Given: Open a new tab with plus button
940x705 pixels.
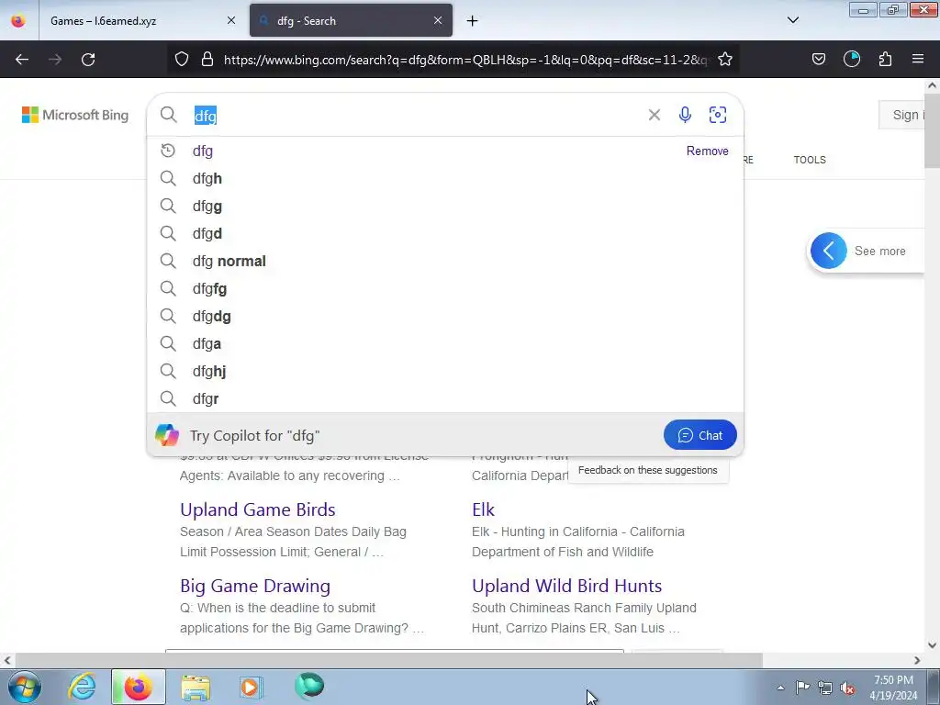Looking at the screenshot, I should pos(473,21).
